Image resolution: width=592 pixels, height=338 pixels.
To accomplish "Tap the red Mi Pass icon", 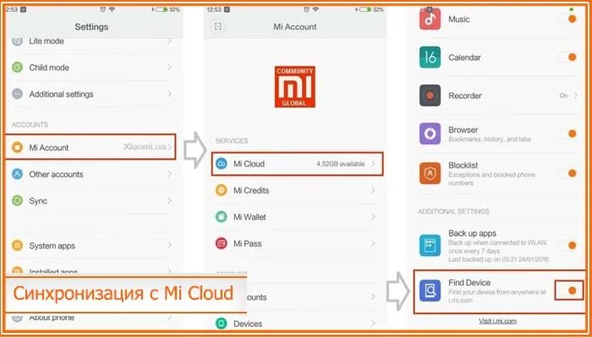I will point(222,243).
